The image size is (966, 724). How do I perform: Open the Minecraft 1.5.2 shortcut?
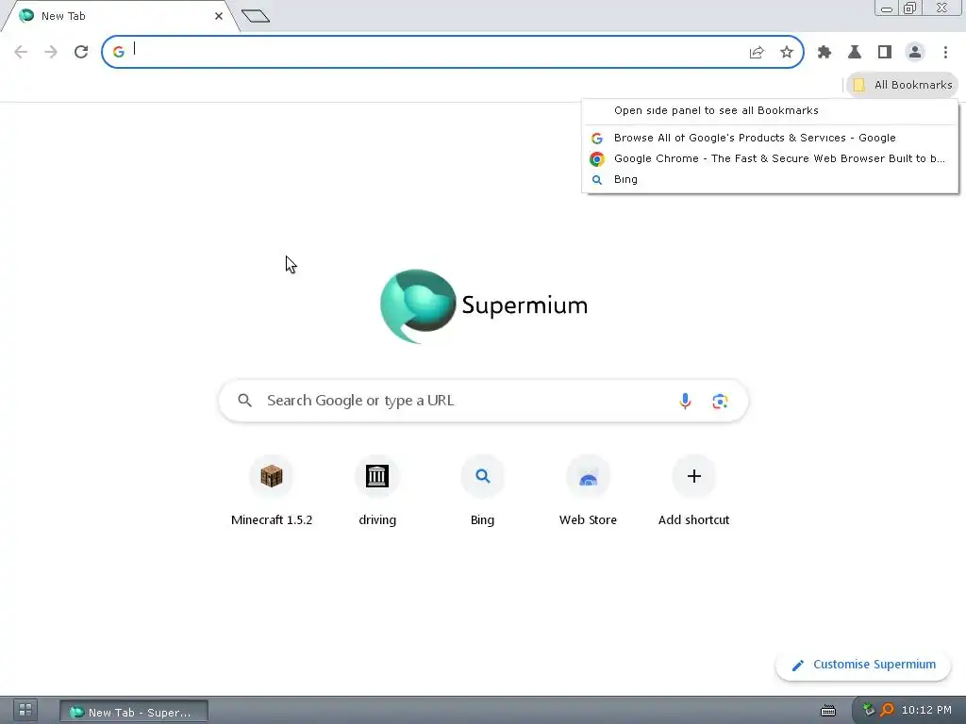272,490
